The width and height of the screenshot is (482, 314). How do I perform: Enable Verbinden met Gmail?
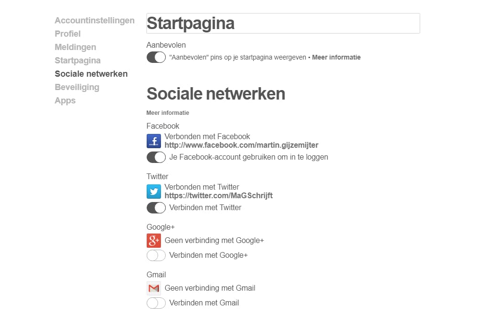click(156, 303)
